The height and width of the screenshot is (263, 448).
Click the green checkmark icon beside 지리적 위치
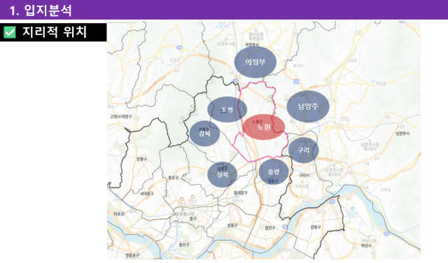[x=9, y=32]
